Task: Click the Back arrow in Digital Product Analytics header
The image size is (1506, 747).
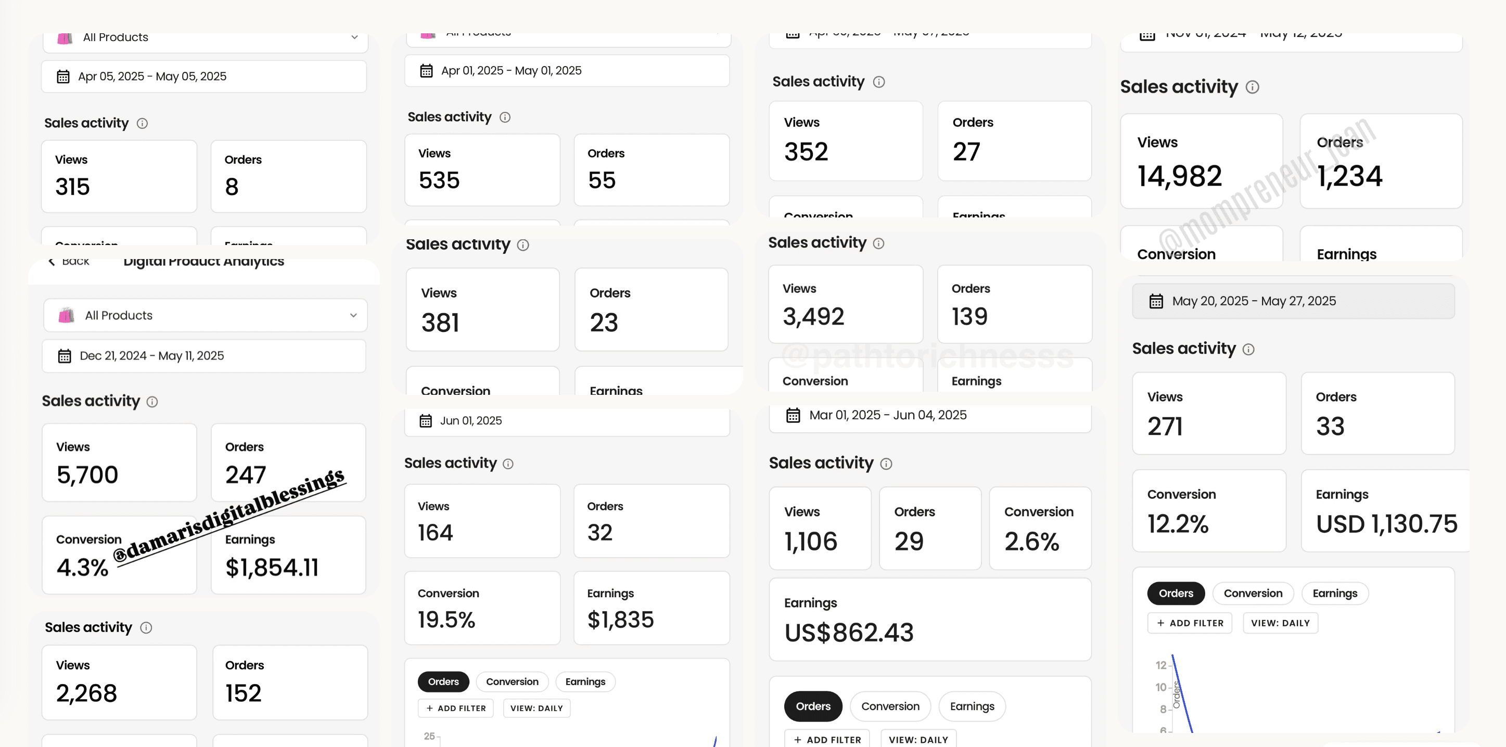Action: tap(52, 261)
